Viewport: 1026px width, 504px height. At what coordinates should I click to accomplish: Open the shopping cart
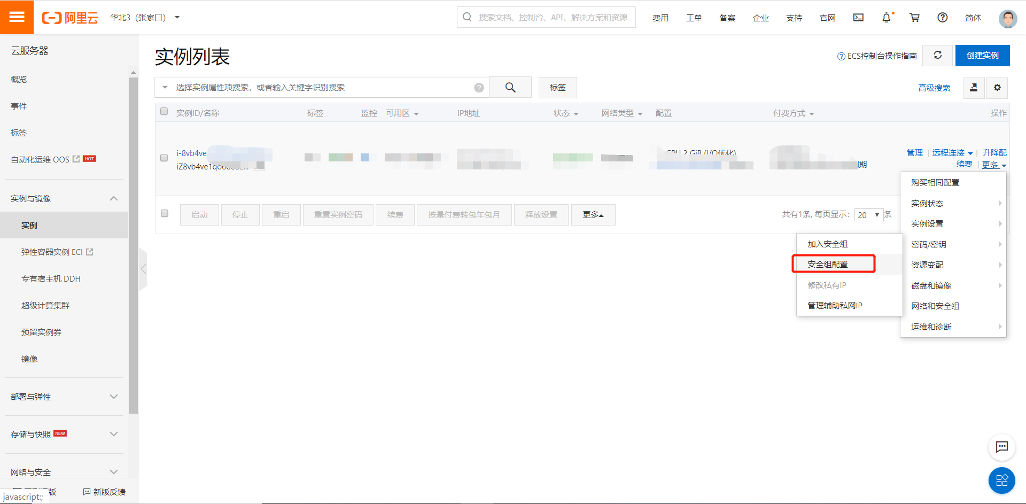914,18
